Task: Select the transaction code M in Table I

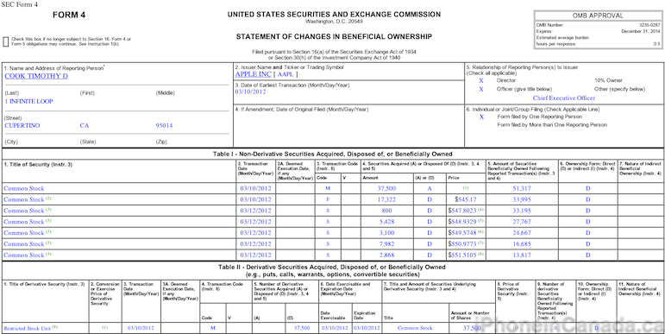Action: click(328, 188)
